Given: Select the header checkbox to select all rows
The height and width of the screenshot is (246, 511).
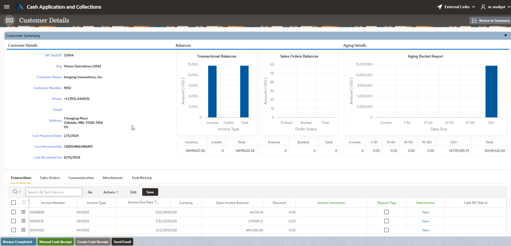Looking at the screenshot, I should pos(14,202).
